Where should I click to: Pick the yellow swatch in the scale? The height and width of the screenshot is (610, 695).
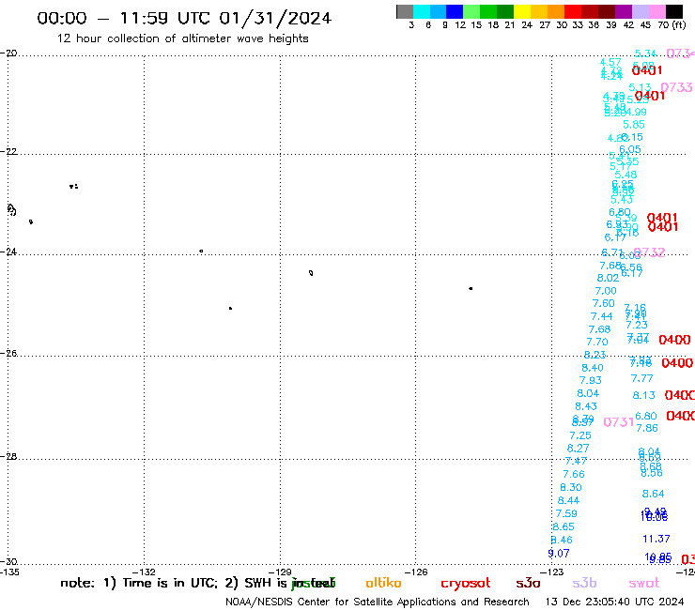click(522, 11)
